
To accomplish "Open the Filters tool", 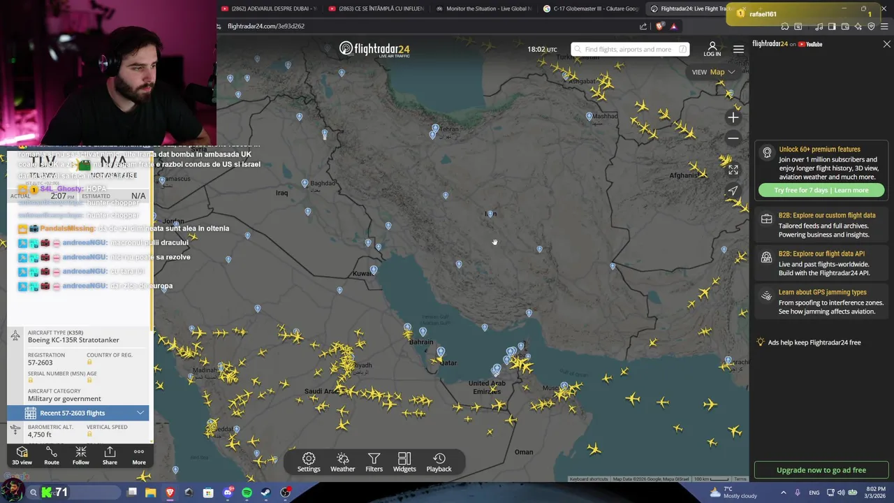I will (374, 462).
